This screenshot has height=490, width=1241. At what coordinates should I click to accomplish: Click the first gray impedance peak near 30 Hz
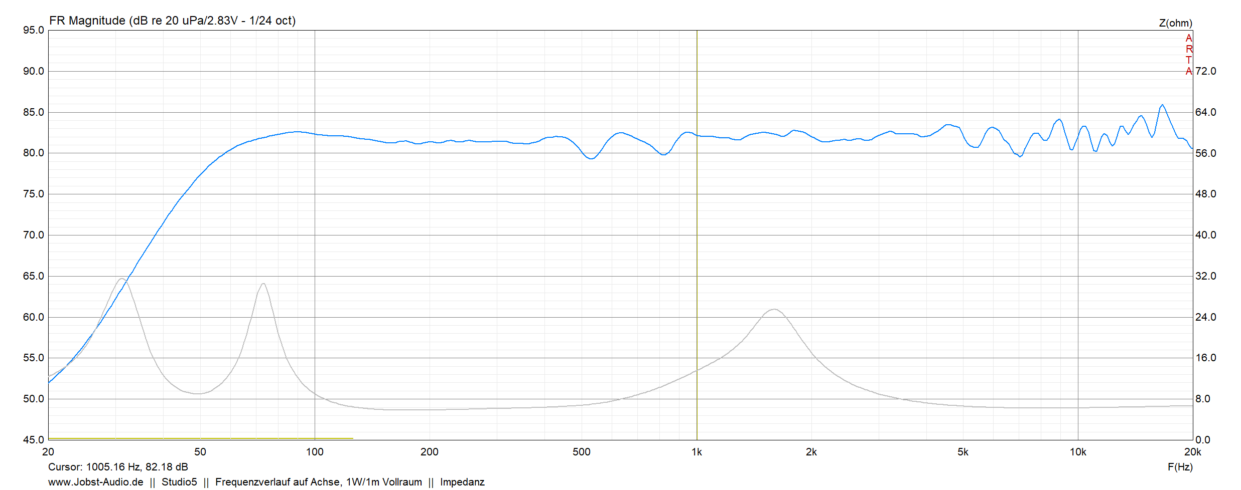[x=122, y=279]
